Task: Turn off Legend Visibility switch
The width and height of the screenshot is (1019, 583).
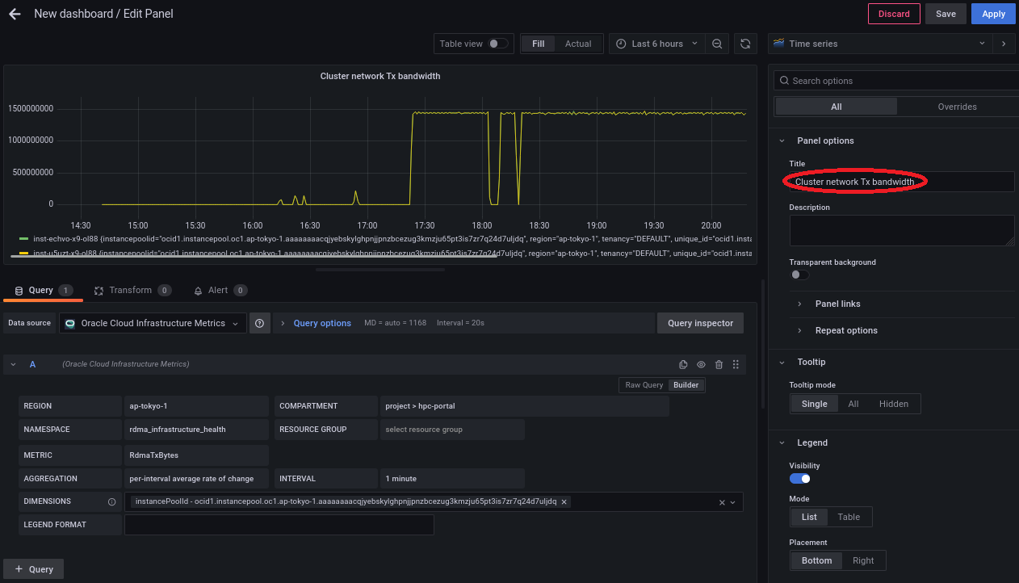Action: (799, 479)
